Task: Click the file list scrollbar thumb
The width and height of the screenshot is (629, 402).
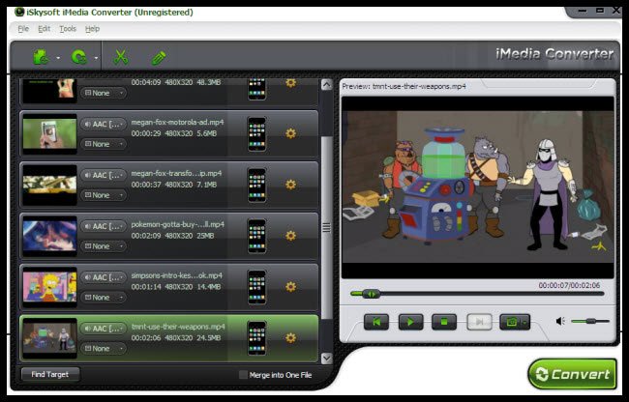Action: [327, 227]
